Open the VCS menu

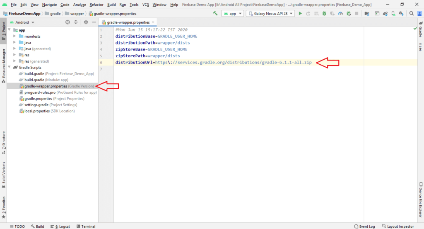[x=146, y=5]
